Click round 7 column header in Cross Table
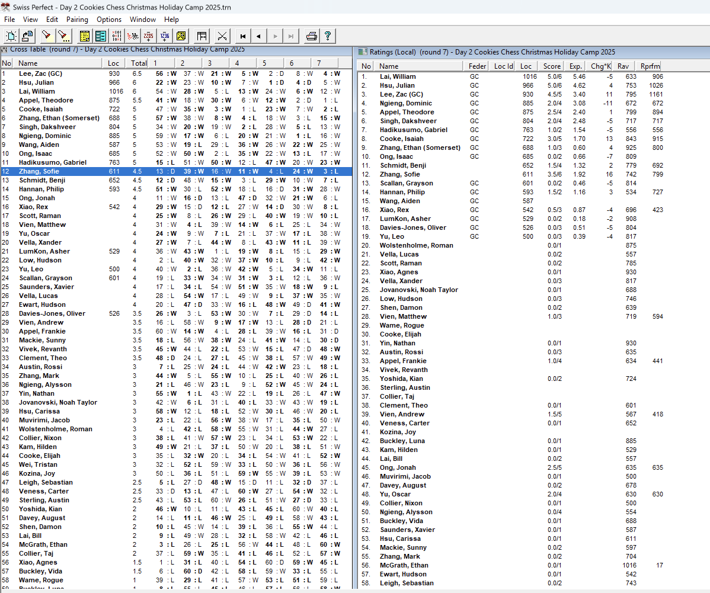This screenshot has width=710, height=593. (x=324, y=63)
